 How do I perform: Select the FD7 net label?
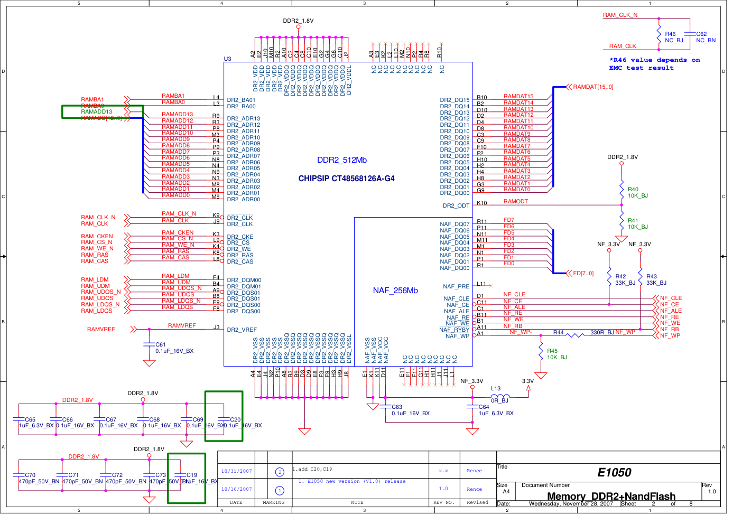(508, 220)
